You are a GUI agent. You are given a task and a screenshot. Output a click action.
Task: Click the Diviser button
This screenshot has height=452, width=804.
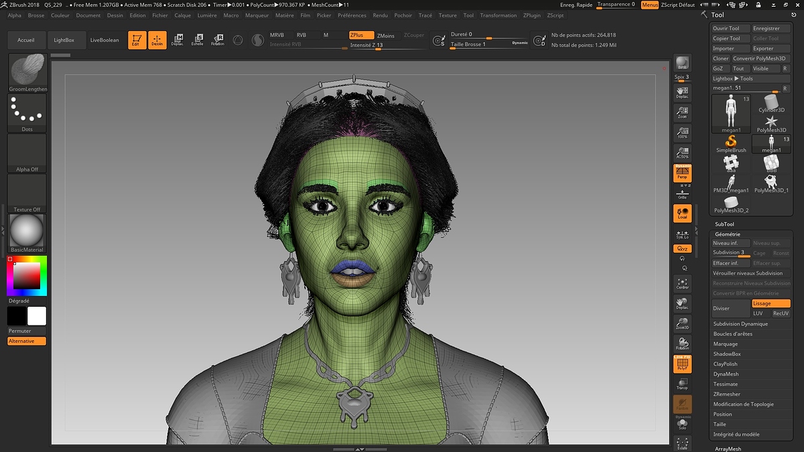pos(731,308)
